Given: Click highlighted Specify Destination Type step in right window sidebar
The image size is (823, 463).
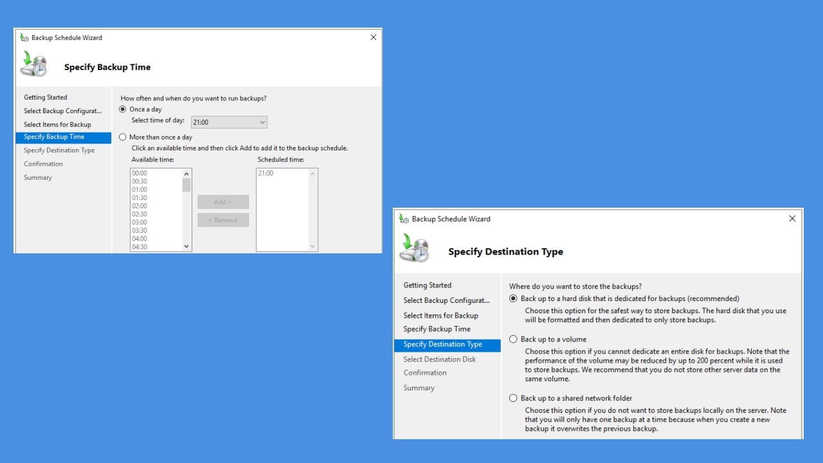Looking at the screenshot, I should pos(448,345).
